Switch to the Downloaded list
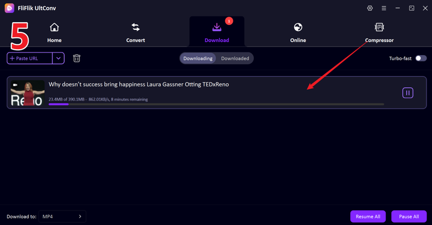 pos(235,58)
